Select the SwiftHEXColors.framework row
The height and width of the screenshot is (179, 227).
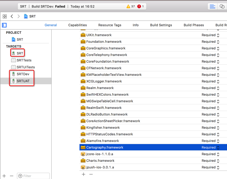(153, 94)
